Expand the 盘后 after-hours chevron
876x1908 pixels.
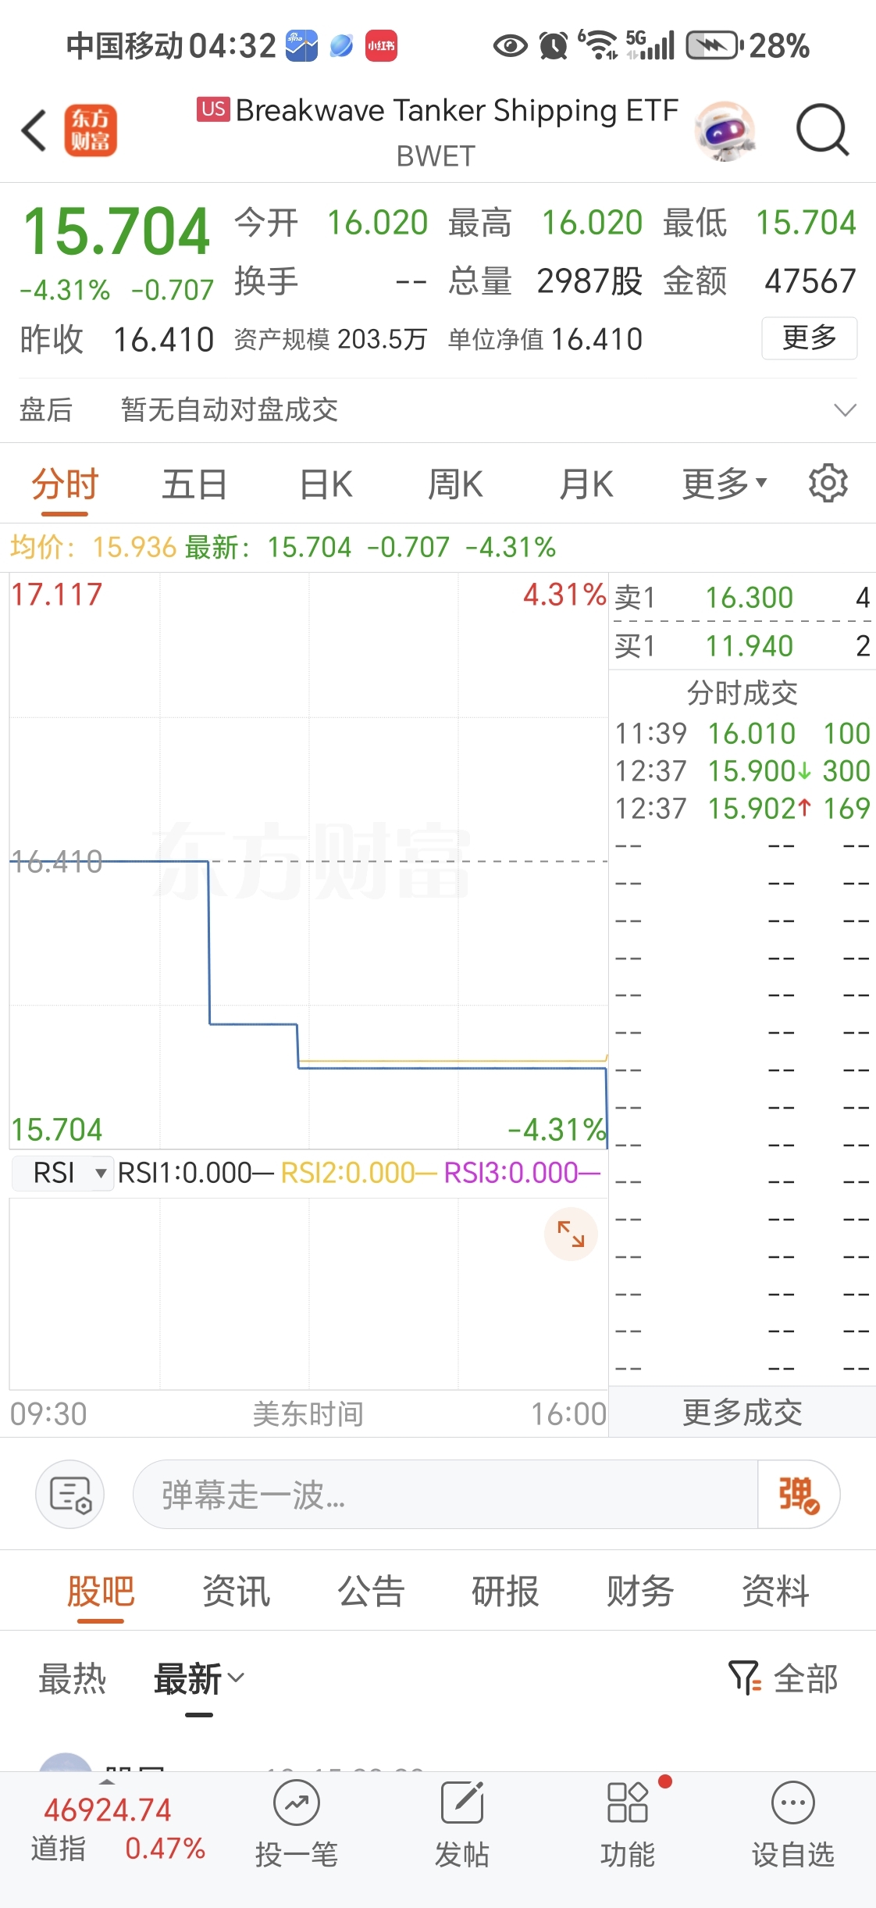[x=845, y=409]
